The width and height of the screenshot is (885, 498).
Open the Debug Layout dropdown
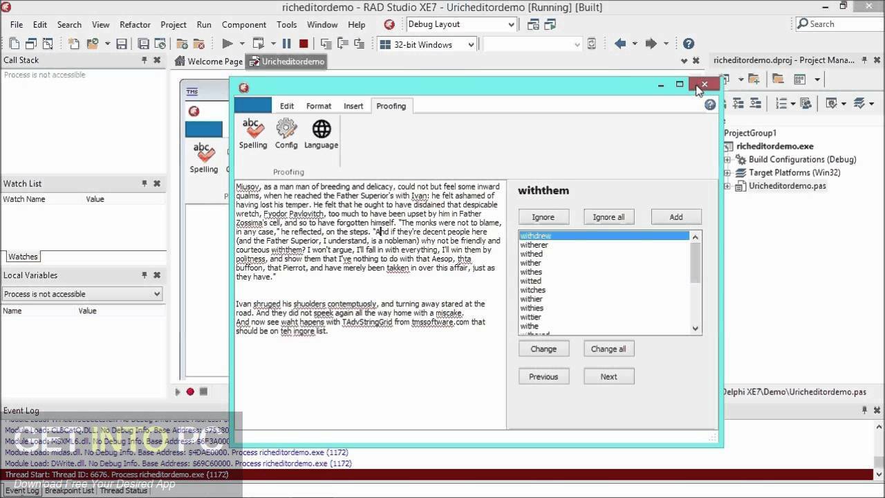click(x=512, y=24)
